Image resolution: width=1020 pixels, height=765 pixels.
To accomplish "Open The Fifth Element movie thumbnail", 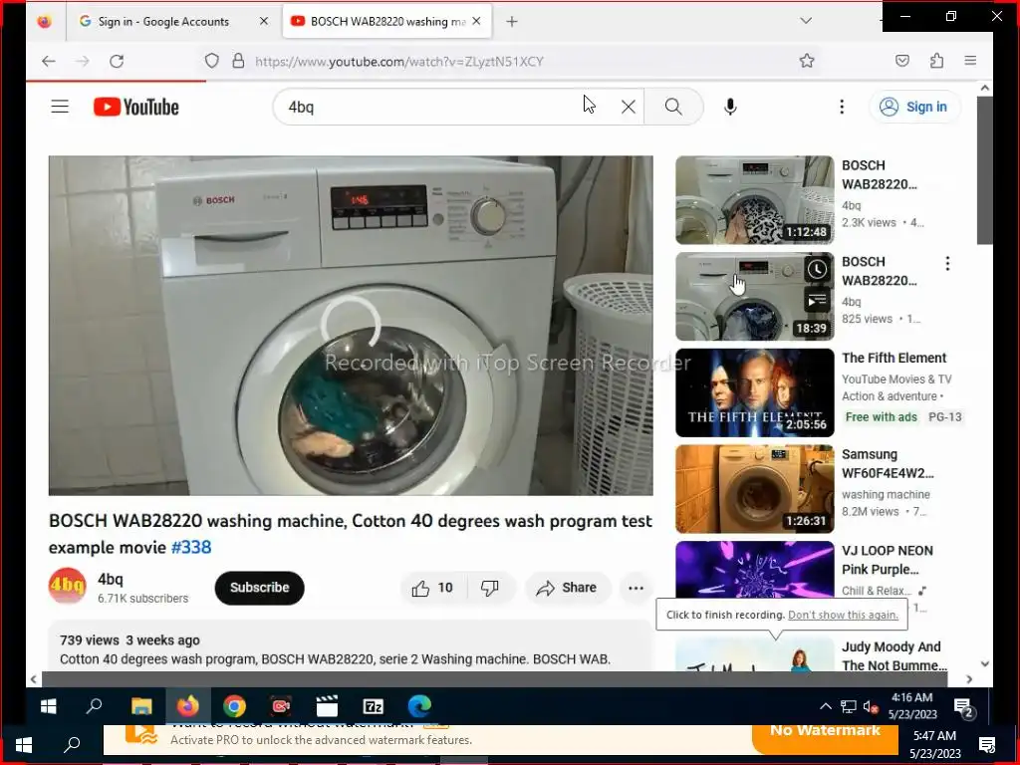I will click(755, 392).
